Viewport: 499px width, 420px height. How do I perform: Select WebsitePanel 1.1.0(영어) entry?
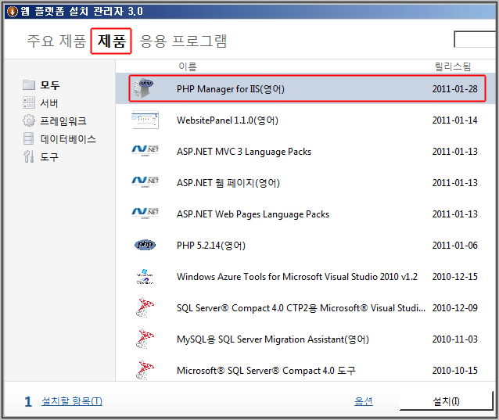(228, 120)
